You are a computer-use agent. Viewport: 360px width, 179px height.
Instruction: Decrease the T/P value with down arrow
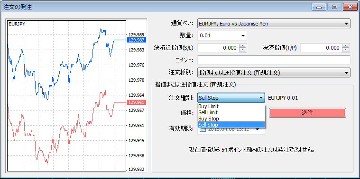[x=346, y=50]
